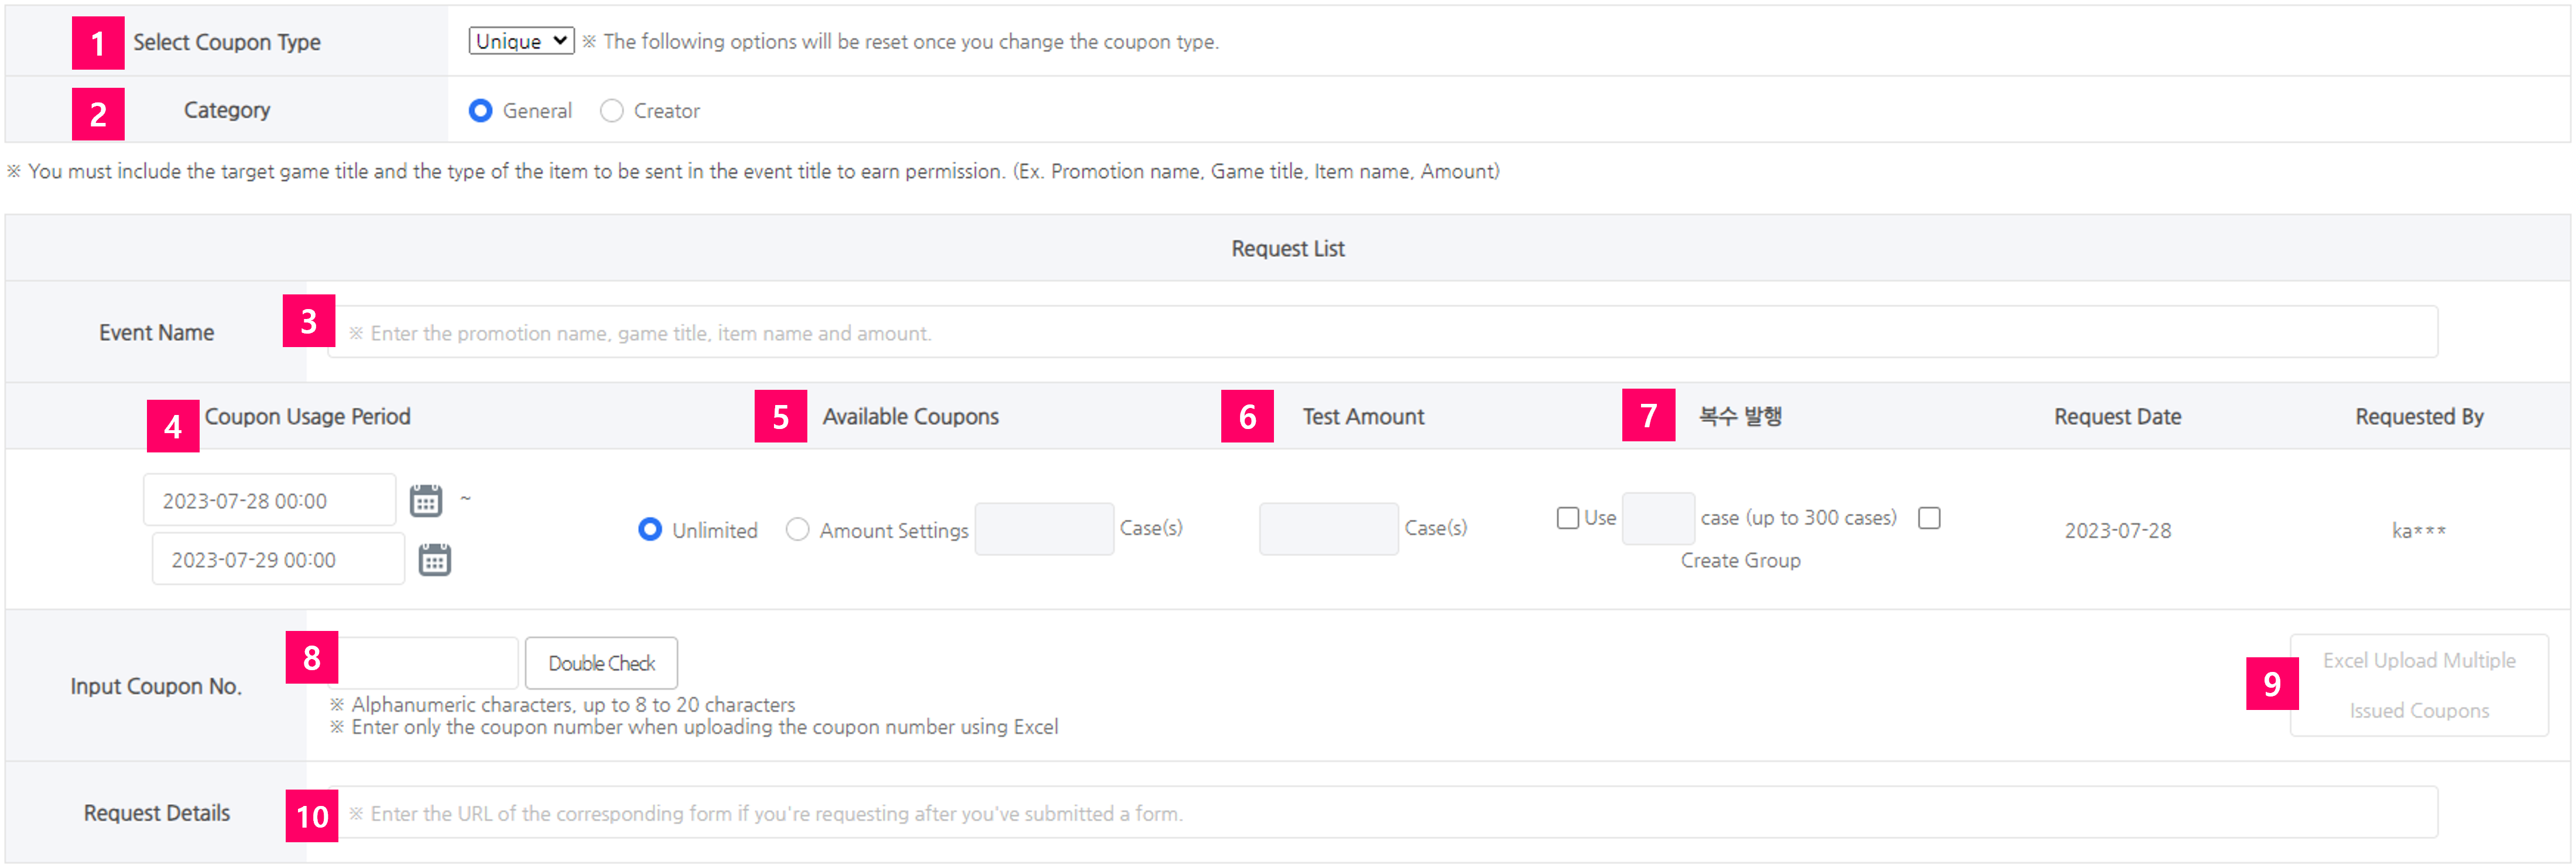Click the Create Group label text
2576x868 pixels.
point(1740,560)
